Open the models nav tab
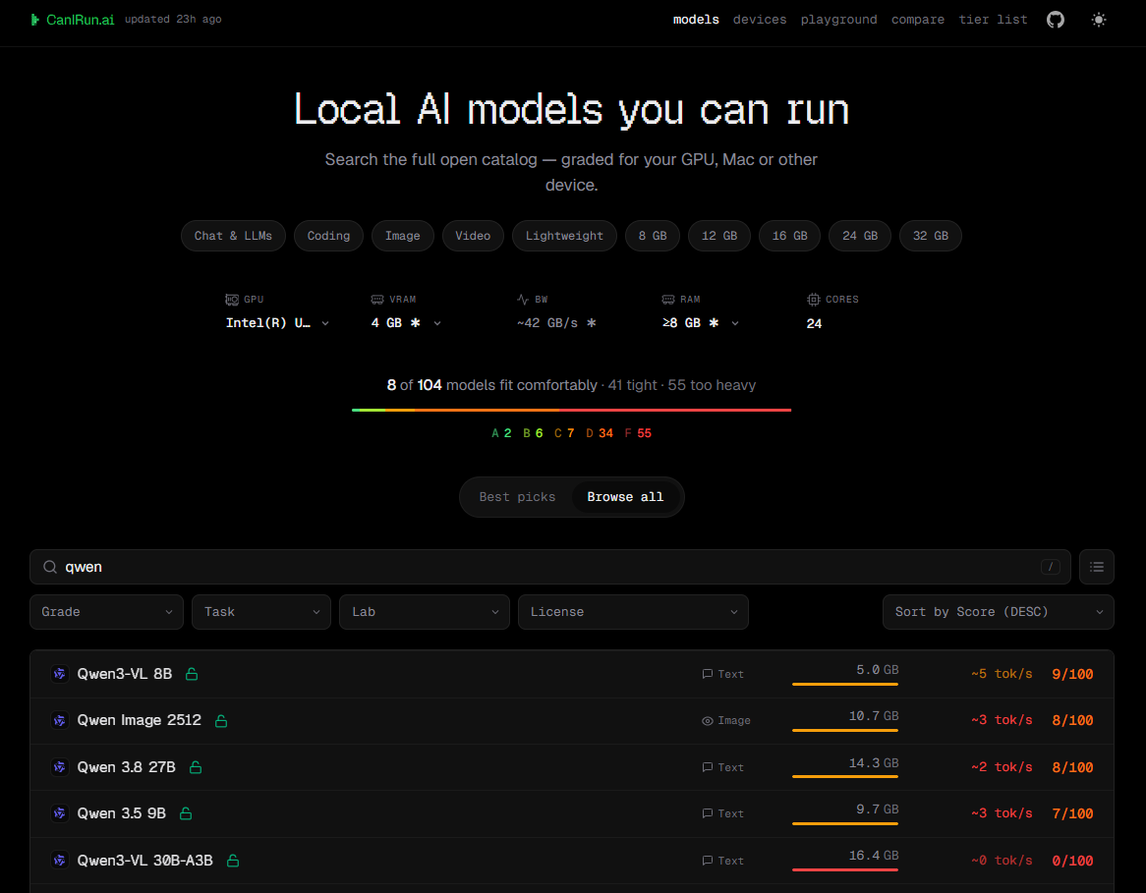Screen dimensions: 1146x893 click(x=696, y=20)
